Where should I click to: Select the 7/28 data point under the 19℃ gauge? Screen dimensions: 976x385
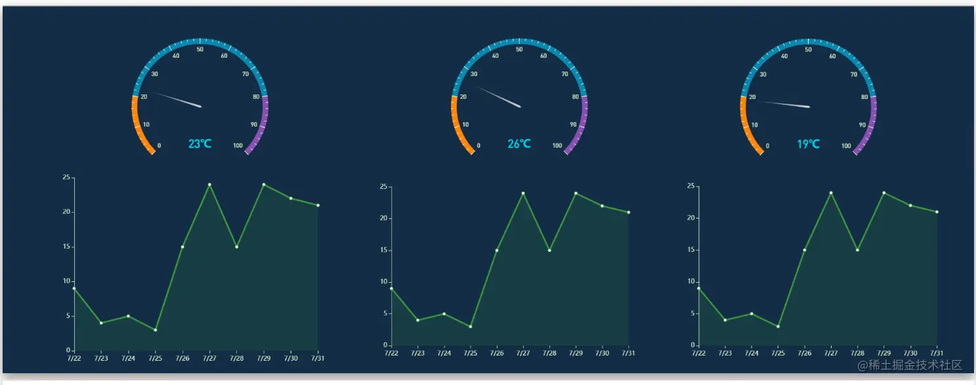[x=857, y=250]
